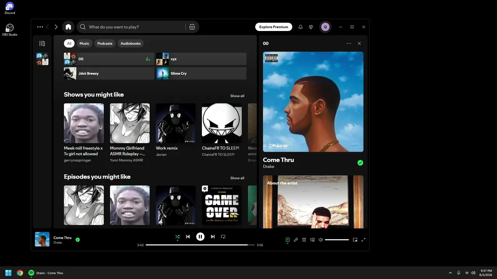Select the All filter chip
The height and width of the screenshot is (279, 497).
click(x=69, y=43)
